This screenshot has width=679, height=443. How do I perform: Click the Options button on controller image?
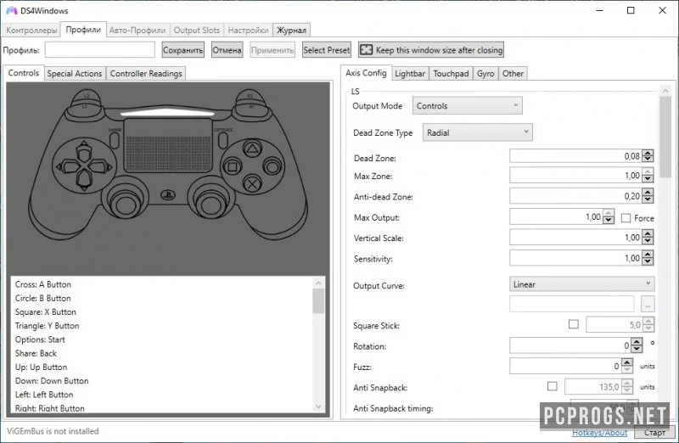[x=222, y=139]
